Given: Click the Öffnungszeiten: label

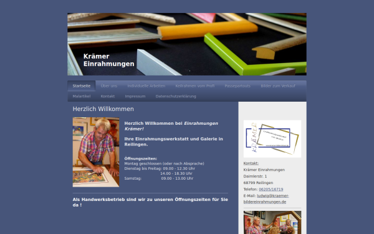Looking at the screenshot, I should pos(140,158).
